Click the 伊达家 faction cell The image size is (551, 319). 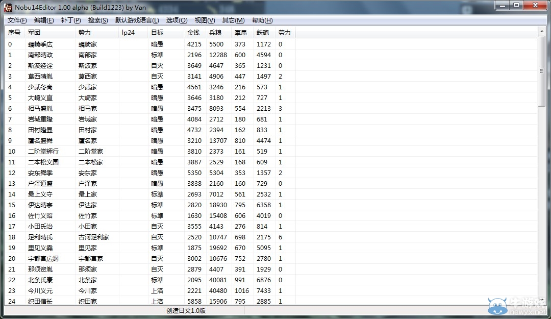(88, 205)
